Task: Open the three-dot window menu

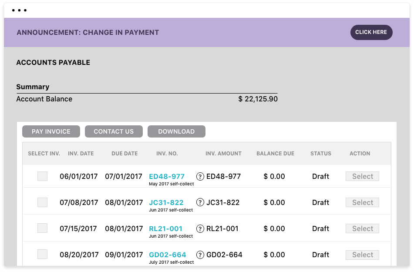Action: point(19,10)
